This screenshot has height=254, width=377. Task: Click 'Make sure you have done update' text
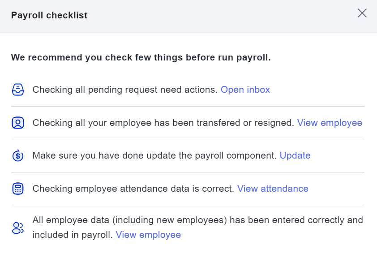(x=154, y=155)
